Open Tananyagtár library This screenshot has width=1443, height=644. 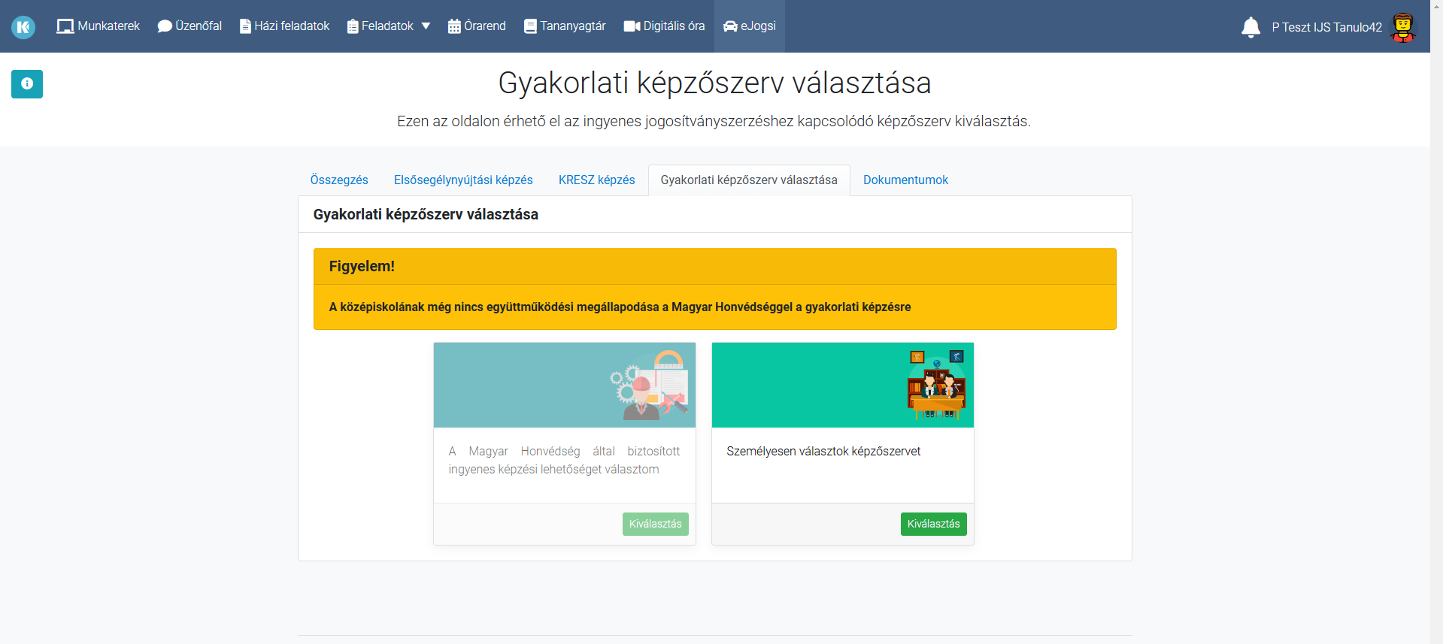tap(565, 26)
